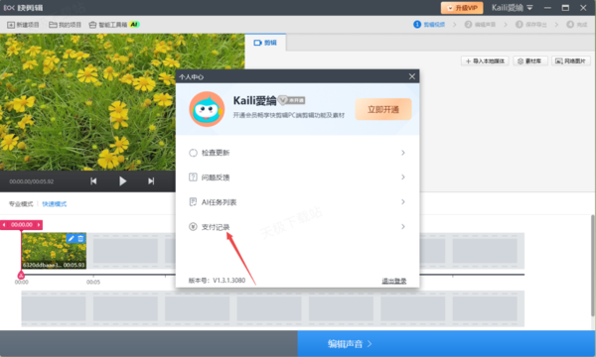The width and height of the screenshot is (596, 357).
Task: Open 问题反馈 entry
Action: pyautogui.click(x=297, y=178)
